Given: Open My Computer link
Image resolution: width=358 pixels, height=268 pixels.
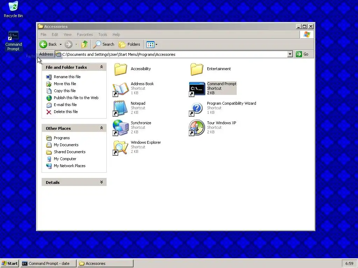Looking at the screenshot, I should (65, 159).
